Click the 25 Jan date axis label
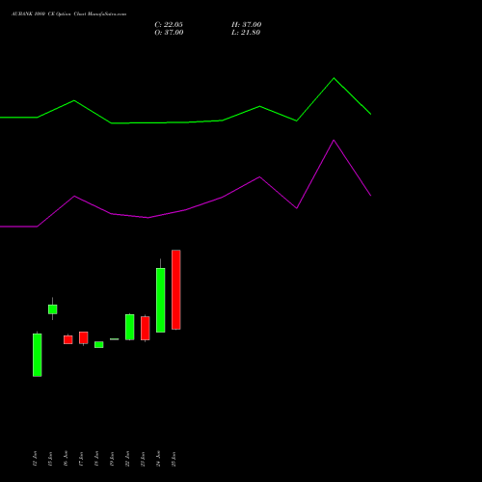482x482 pixels. coord(174,459)
